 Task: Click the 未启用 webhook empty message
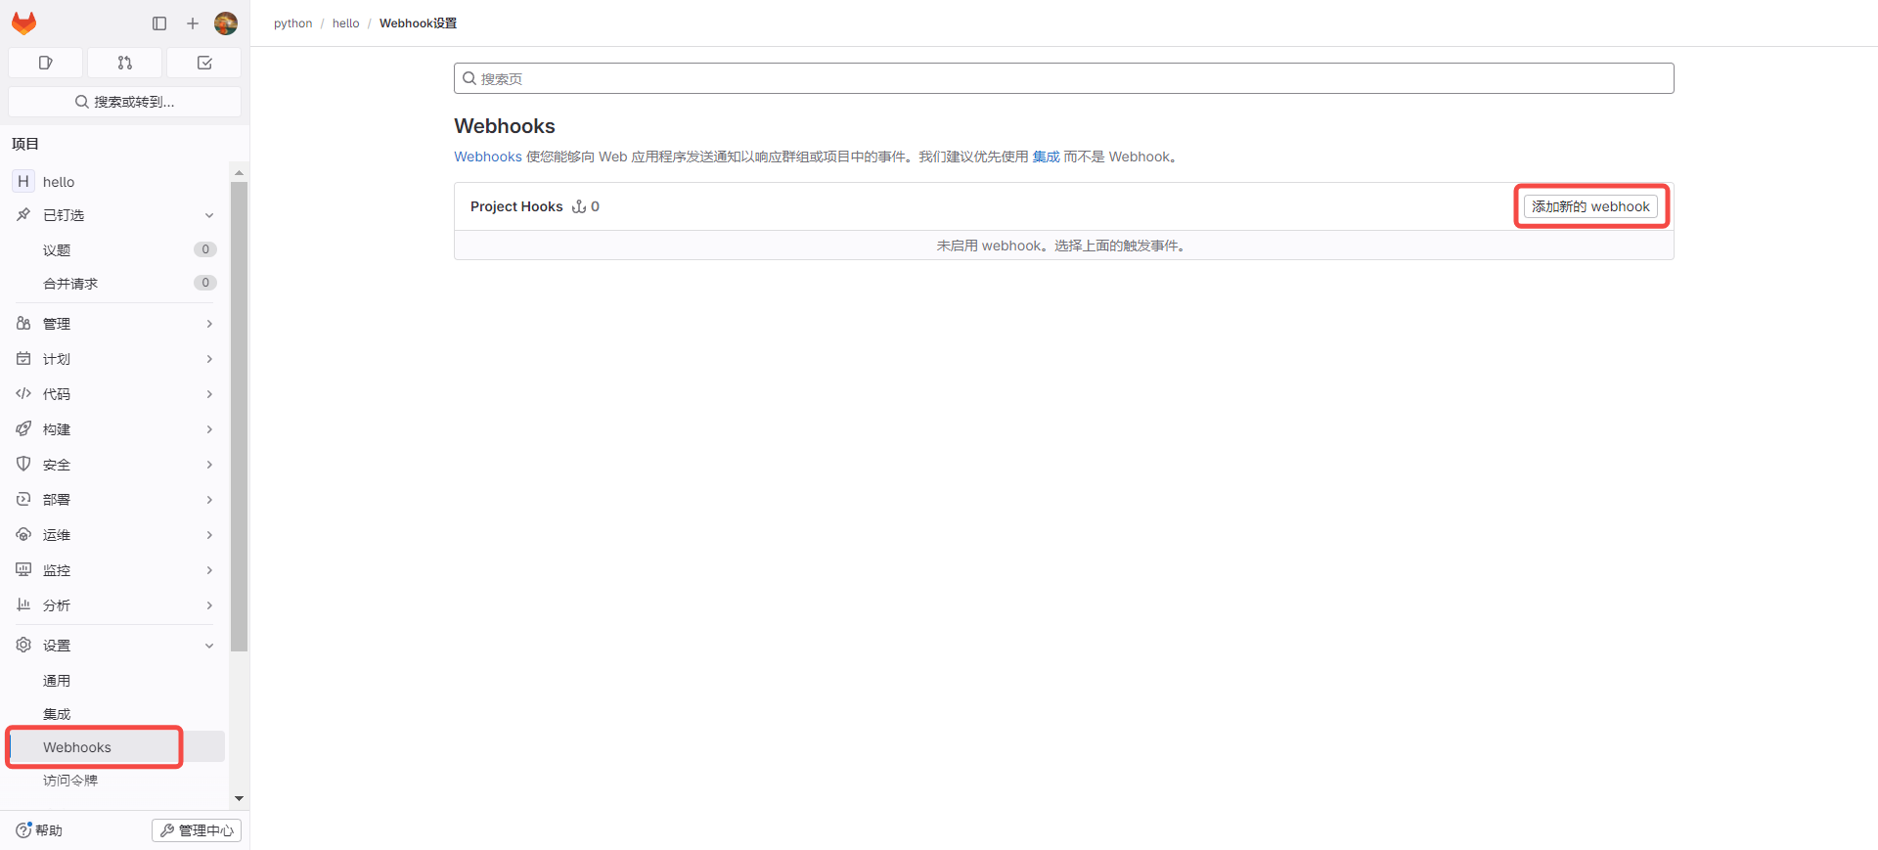(1063, 246)
